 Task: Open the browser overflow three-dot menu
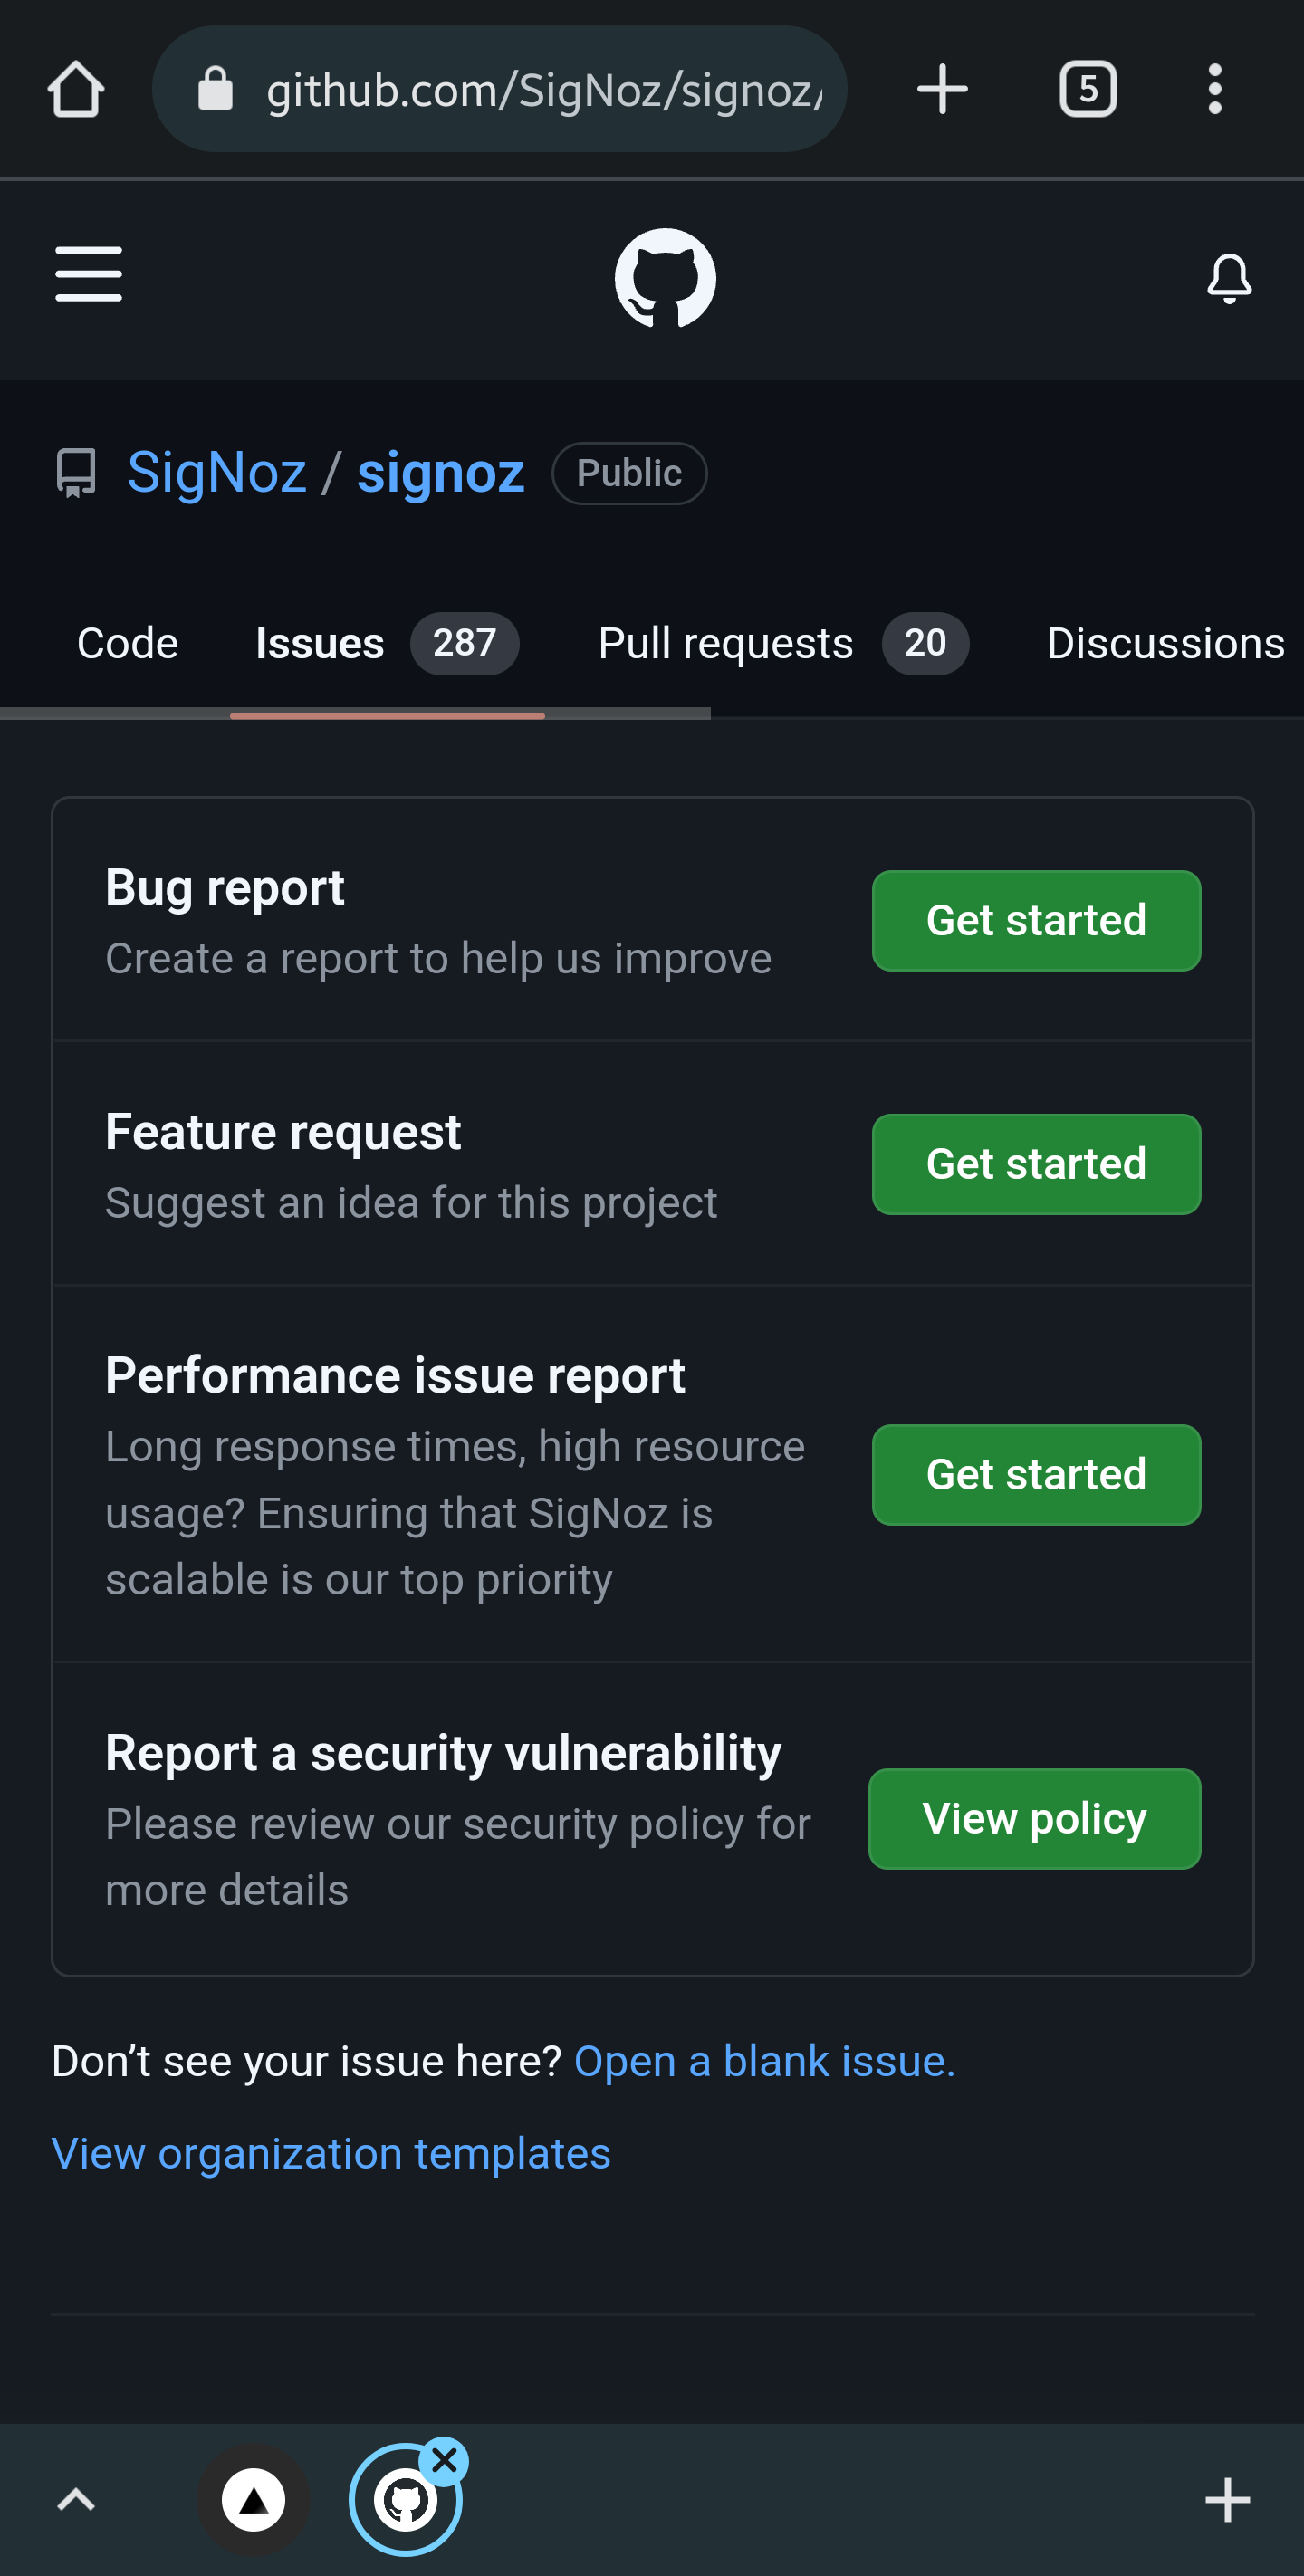[1215, 88]
